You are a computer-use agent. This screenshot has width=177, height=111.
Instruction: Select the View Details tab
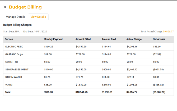tap(38, 17)
